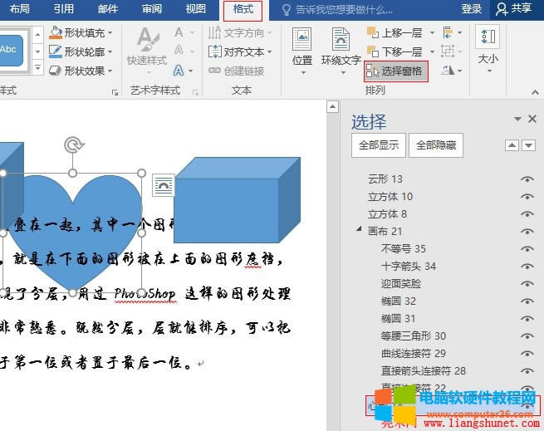
Task: Open the 对齐文本 align text dropdown
Action: 271,51
